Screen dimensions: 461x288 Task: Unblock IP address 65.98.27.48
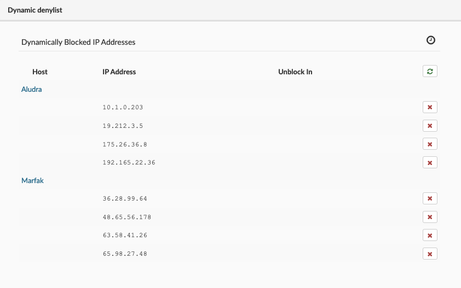(430, 254)
